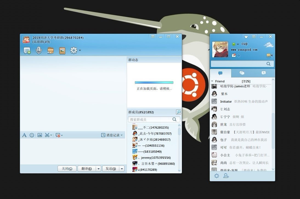Viewport: 300px width, 199px height.
Task: Expand the 发送 send options arrow
Action: [x=122, y=169]
